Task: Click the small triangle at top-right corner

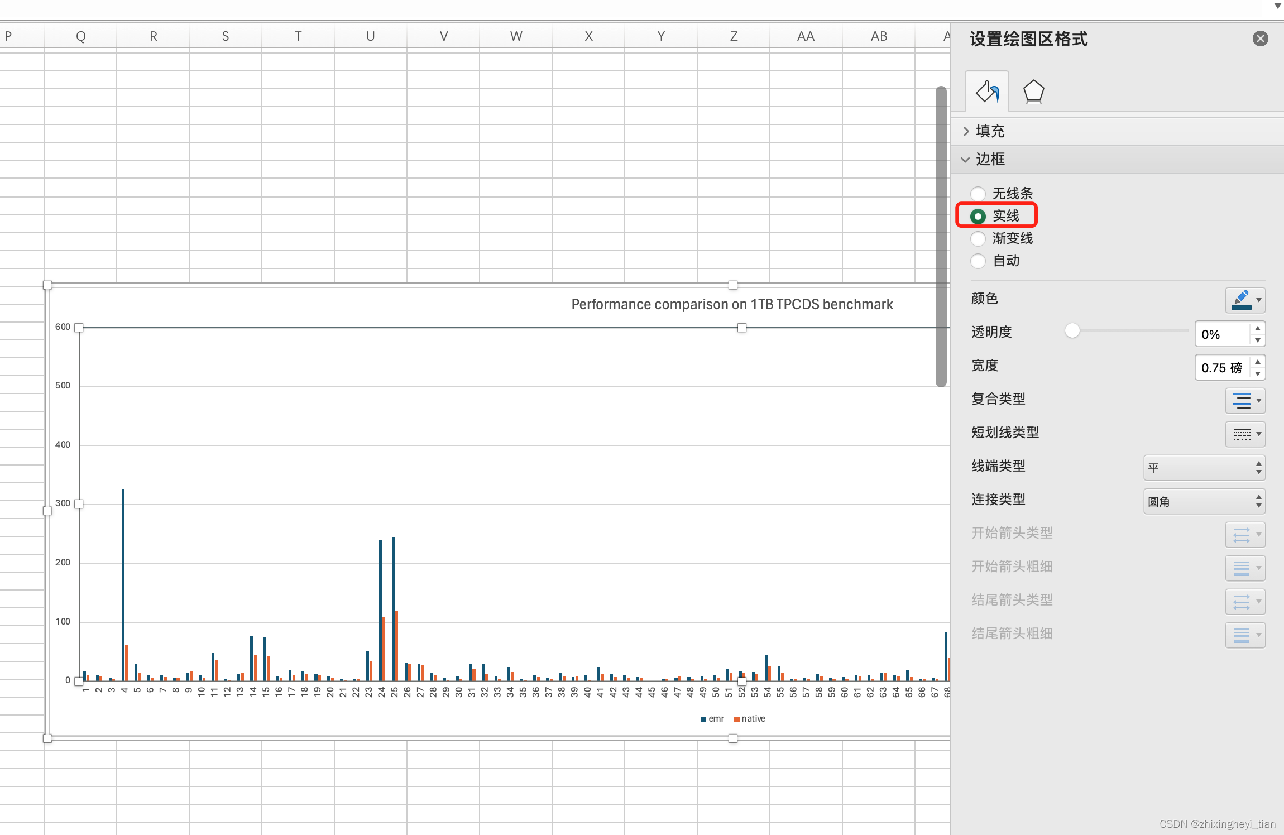Action: [1277, 6]
